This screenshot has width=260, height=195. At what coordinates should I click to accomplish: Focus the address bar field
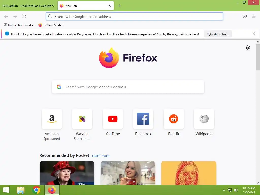click(x=135, y=16)
